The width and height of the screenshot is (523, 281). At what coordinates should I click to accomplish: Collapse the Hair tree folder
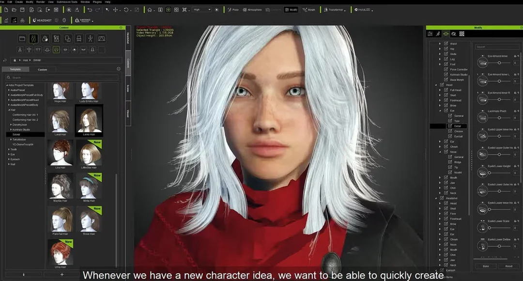(9, 110)
